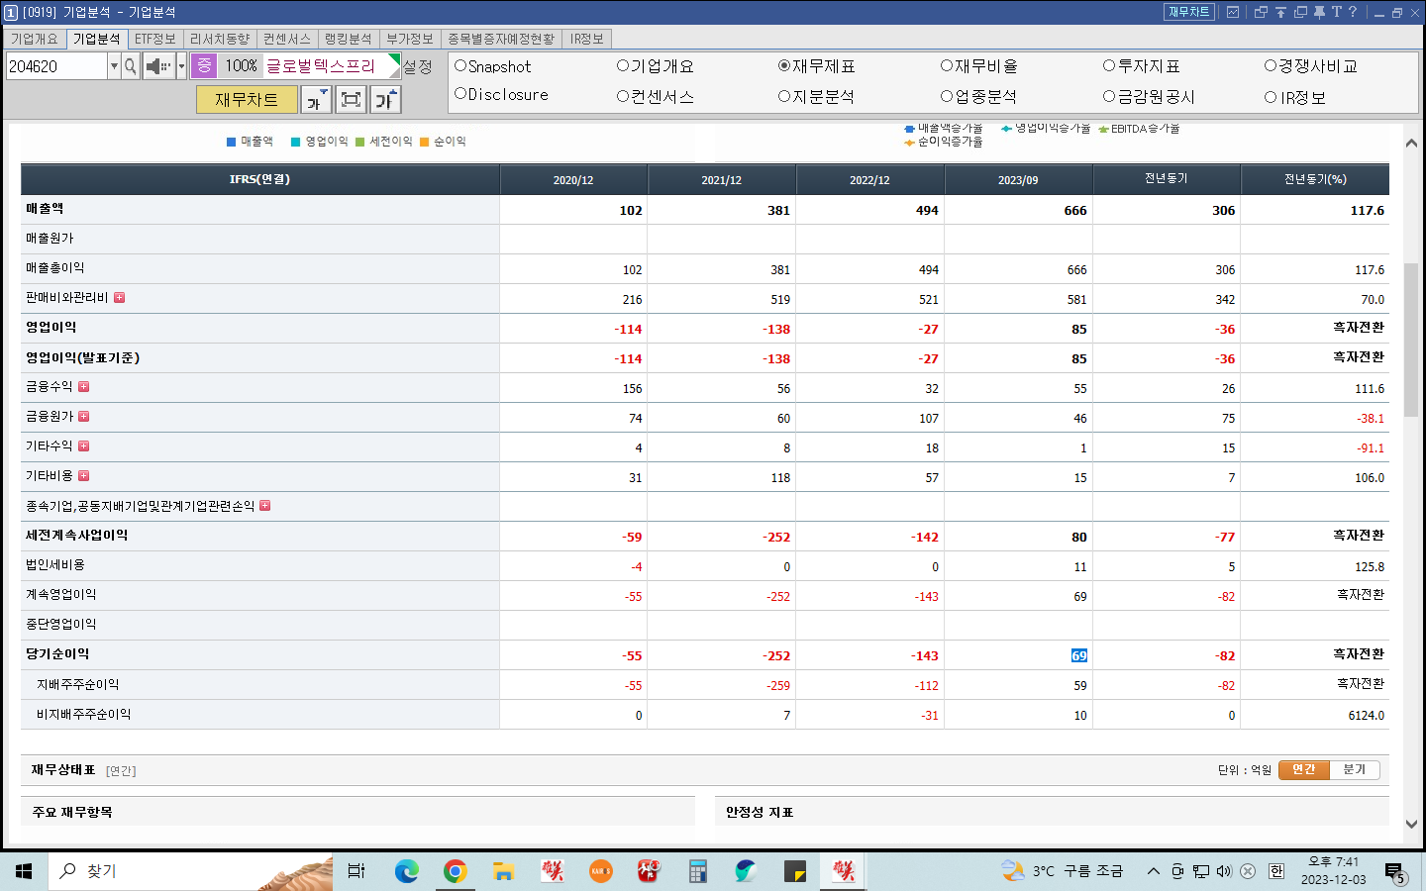Click the vertical scrollbar up arrow
1426x891 pixels.
coord(1411,144)
